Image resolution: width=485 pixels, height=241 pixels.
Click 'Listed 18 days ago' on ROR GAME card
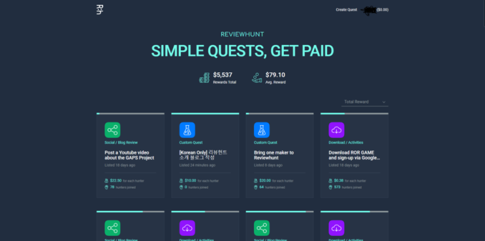[344, 165]
